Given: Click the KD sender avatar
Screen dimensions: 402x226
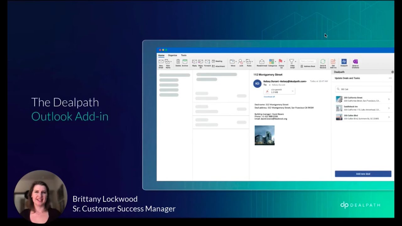Looking at the screenshot, I should click(257, 83).
